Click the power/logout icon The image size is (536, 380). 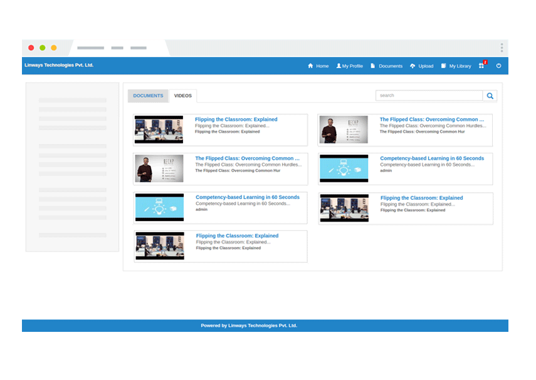(x=498, y=66)
